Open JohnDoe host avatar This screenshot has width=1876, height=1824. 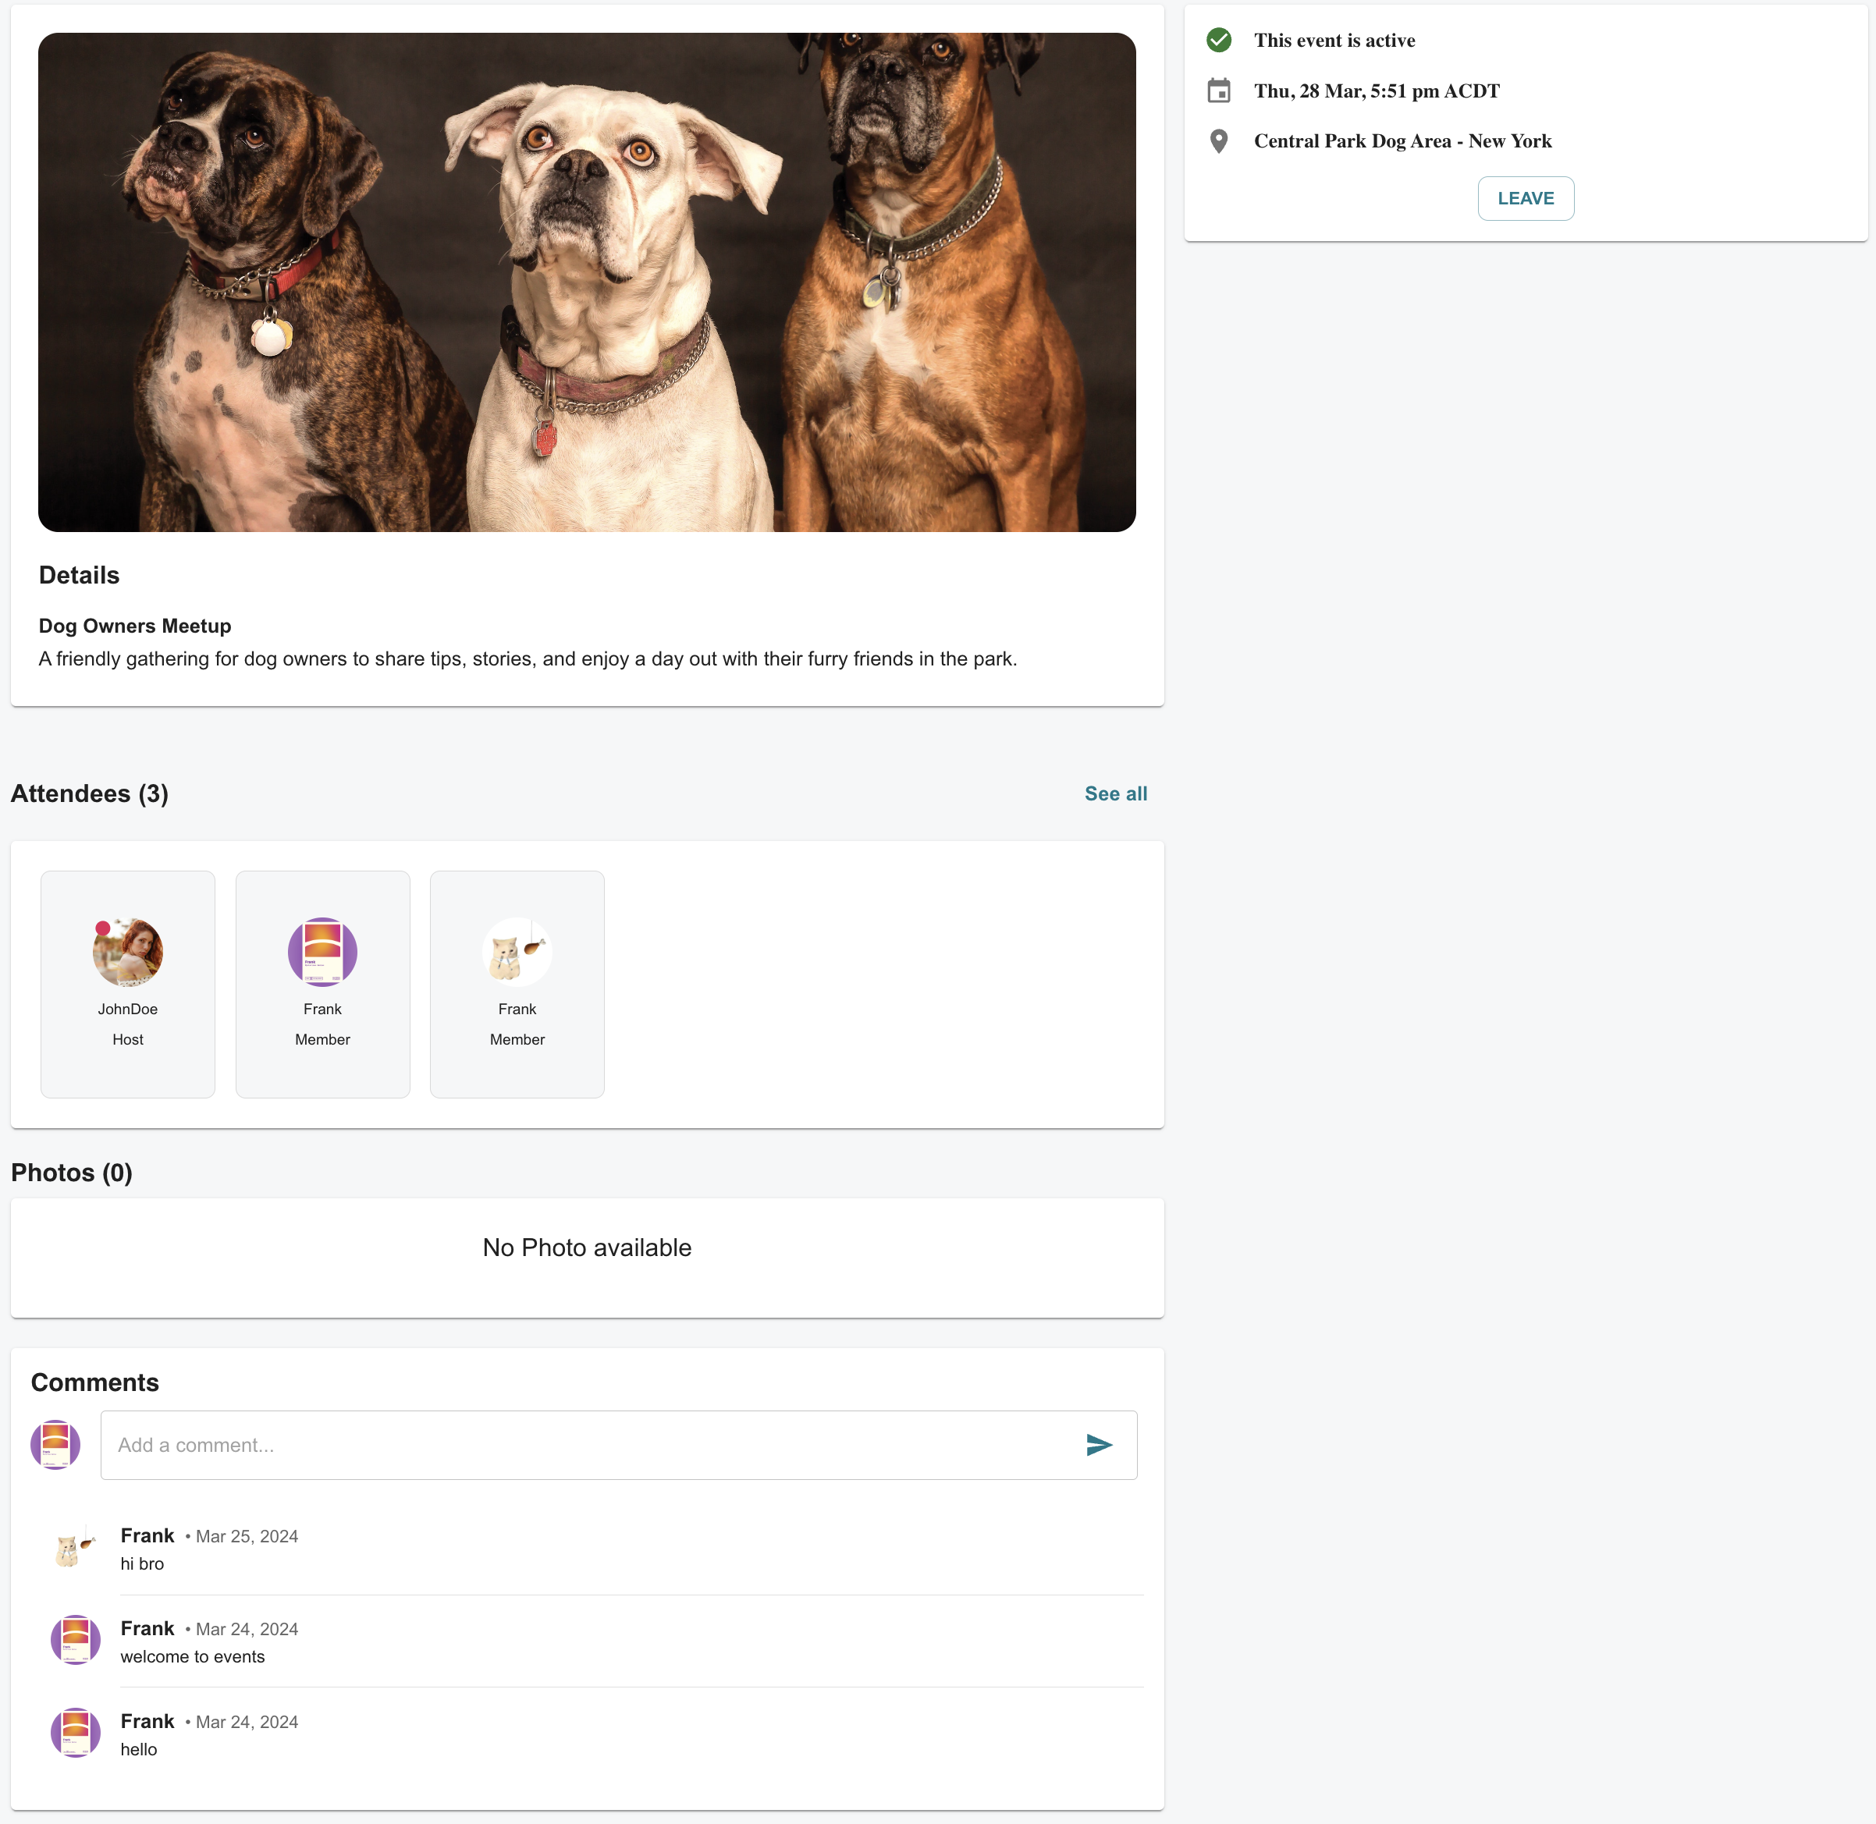click(127, 951)
